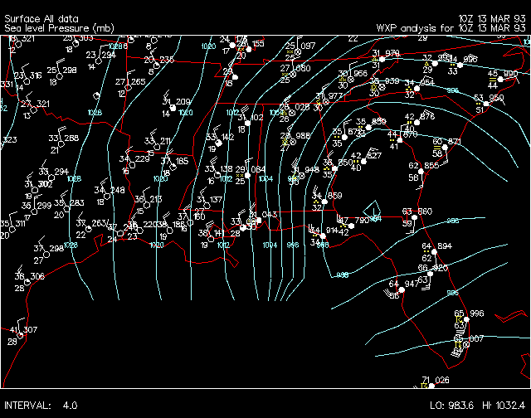
Task: Click the station plot labeled 62 855
Action: (x=422, y=171)
